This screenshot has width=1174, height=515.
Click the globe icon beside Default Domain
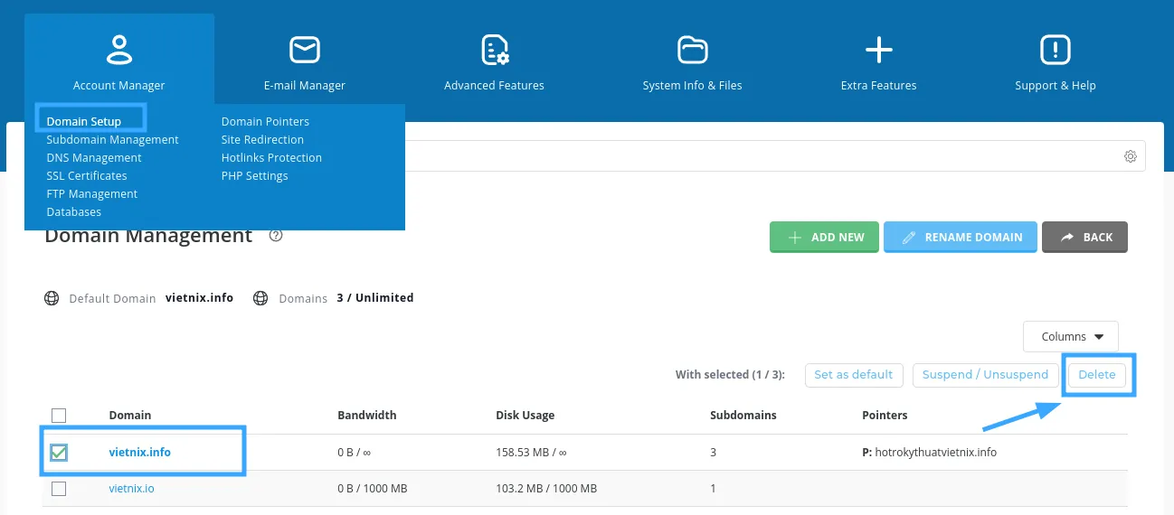pyautogui.click(x=52, y=298)
